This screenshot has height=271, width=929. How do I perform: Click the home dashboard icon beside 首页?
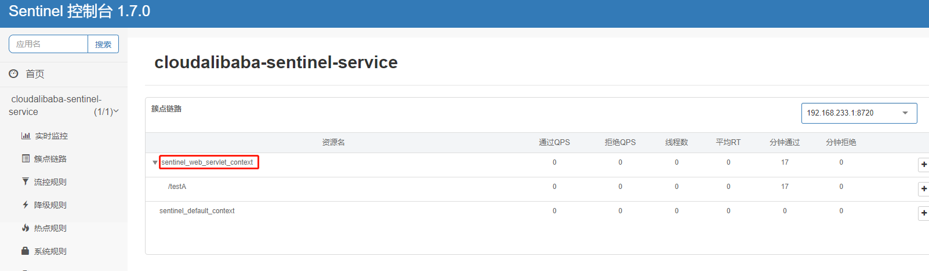13,73
